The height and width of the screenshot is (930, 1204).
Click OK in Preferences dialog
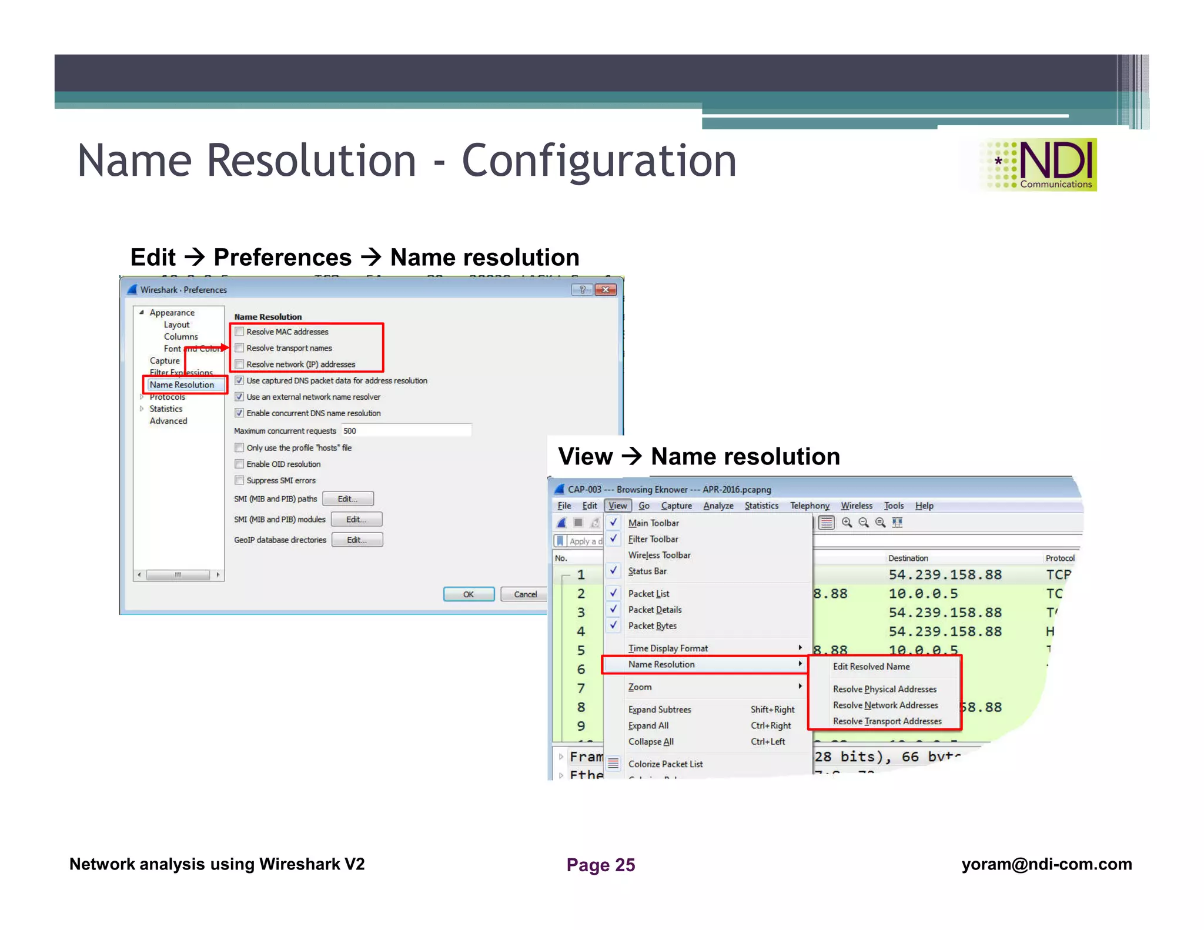pos(469,594)
